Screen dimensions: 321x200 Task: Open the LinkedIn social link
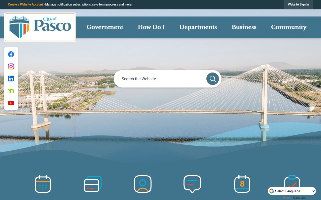point(11,78)
